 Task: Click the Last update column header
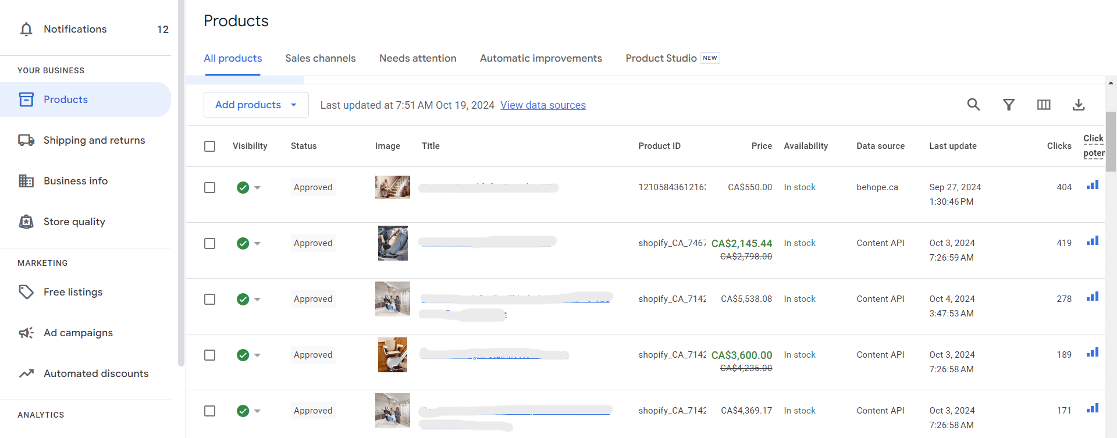pos(953,146)
